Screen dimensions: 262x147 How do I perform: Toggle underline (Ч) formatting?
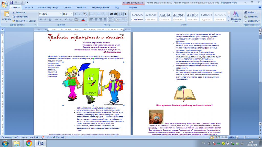50,20
